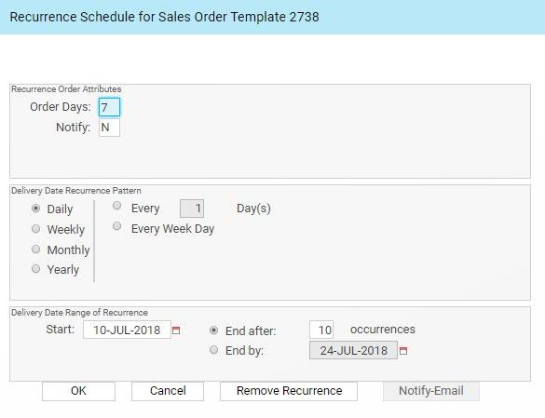Choose the Every Week Day option
The image size is (545, 418).
pos(117,226)
